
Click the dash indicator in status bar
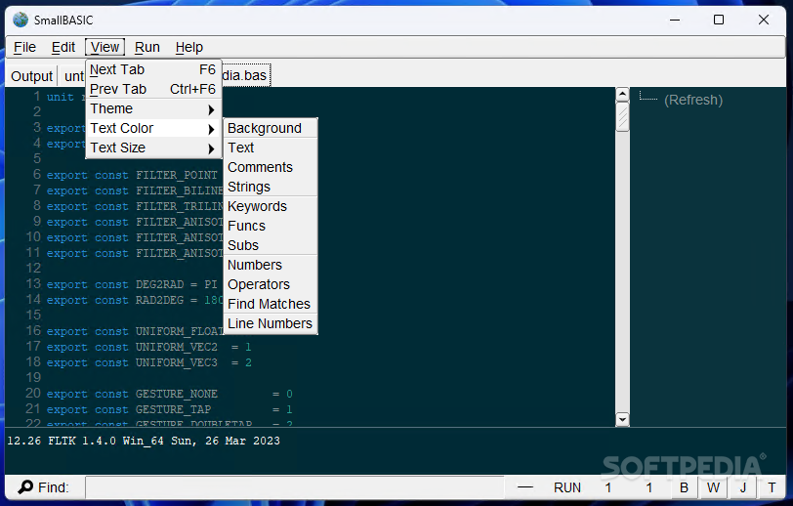coord(525,487)
